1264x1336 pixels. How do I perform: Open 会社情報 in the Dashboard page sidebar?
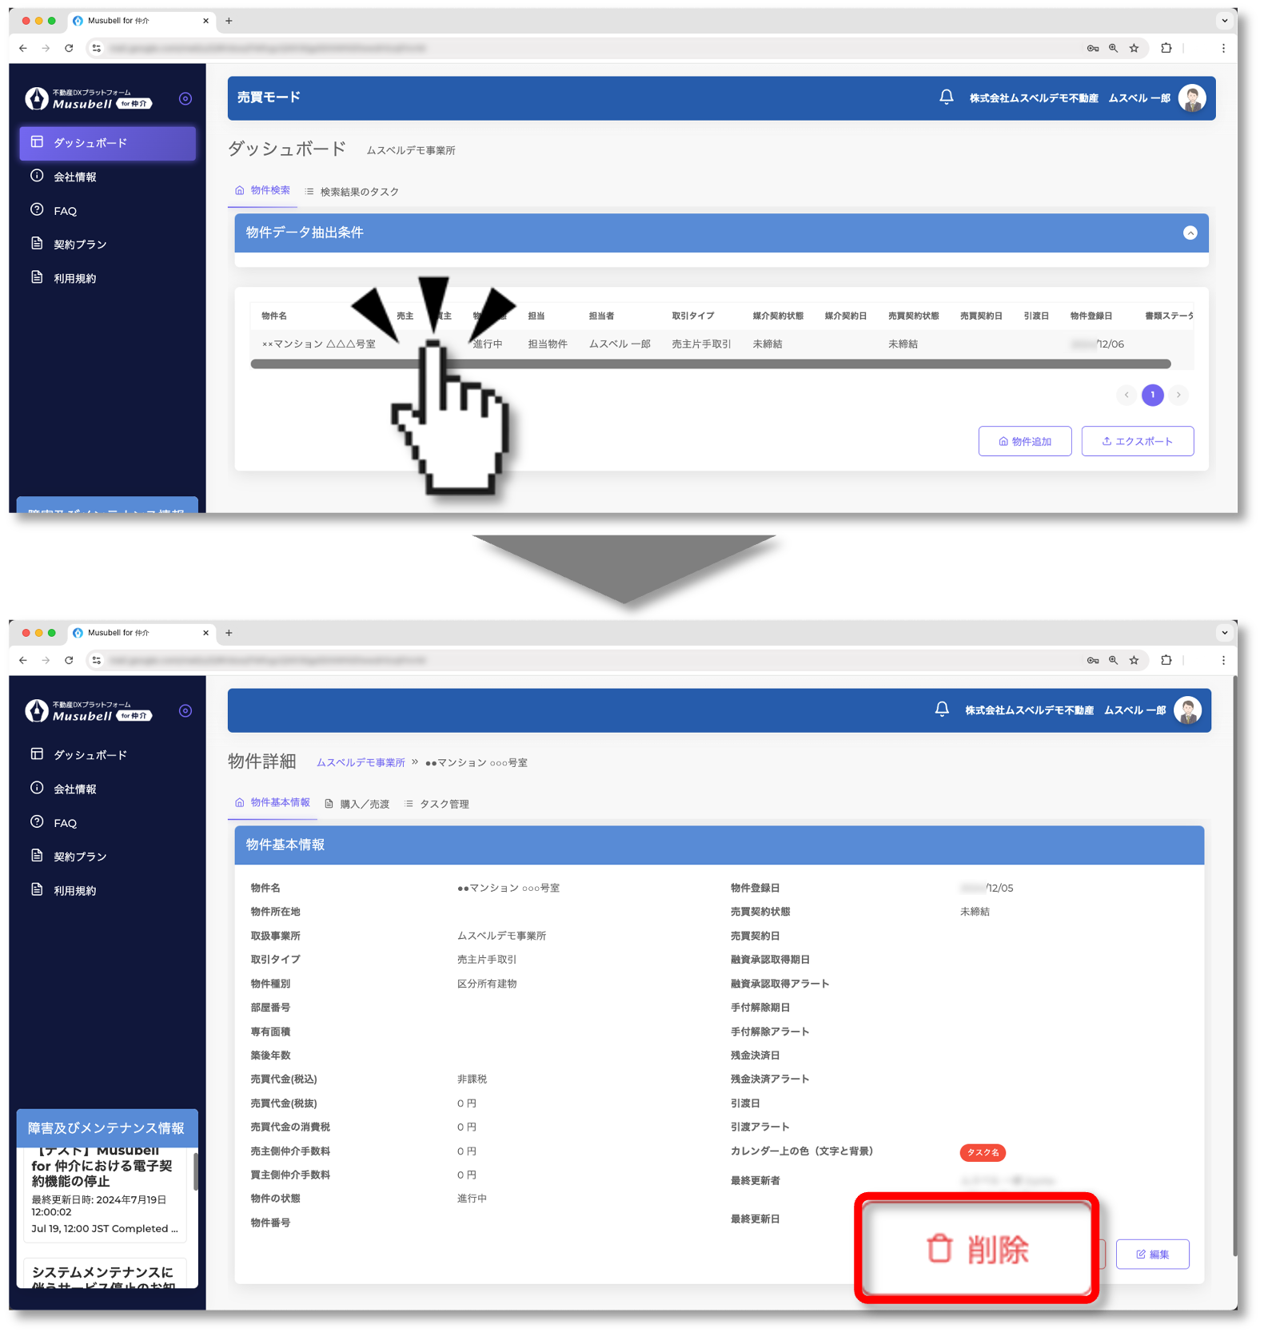74,177
